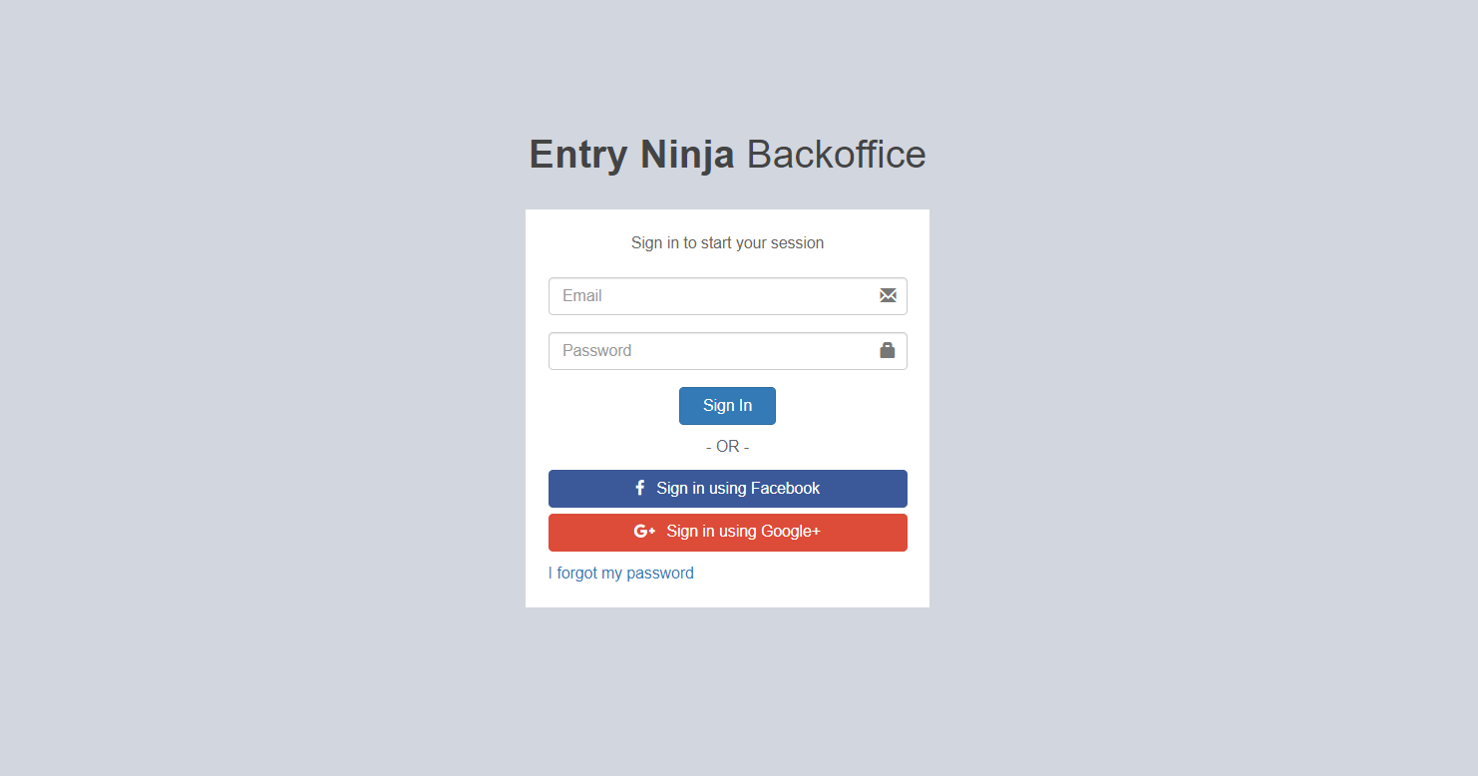Click the Backoffice word in the heading

pos(837,155)
